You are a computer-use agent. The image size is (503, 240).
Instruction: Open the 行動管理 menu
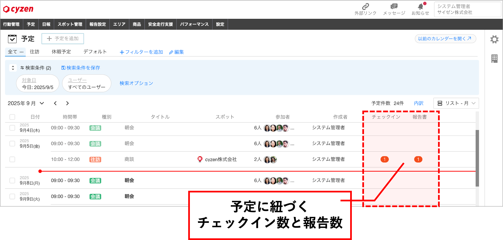(11, 24)
